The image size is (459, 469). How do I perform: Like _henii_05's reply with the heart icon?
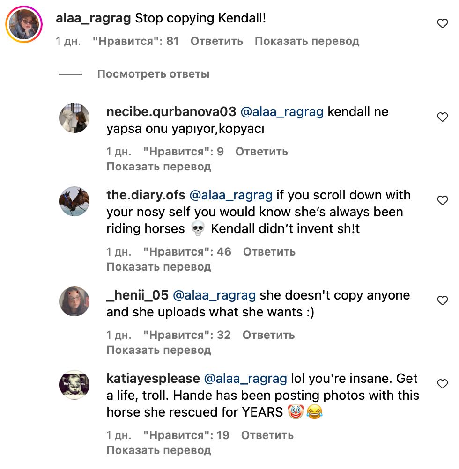coord(442,301)
